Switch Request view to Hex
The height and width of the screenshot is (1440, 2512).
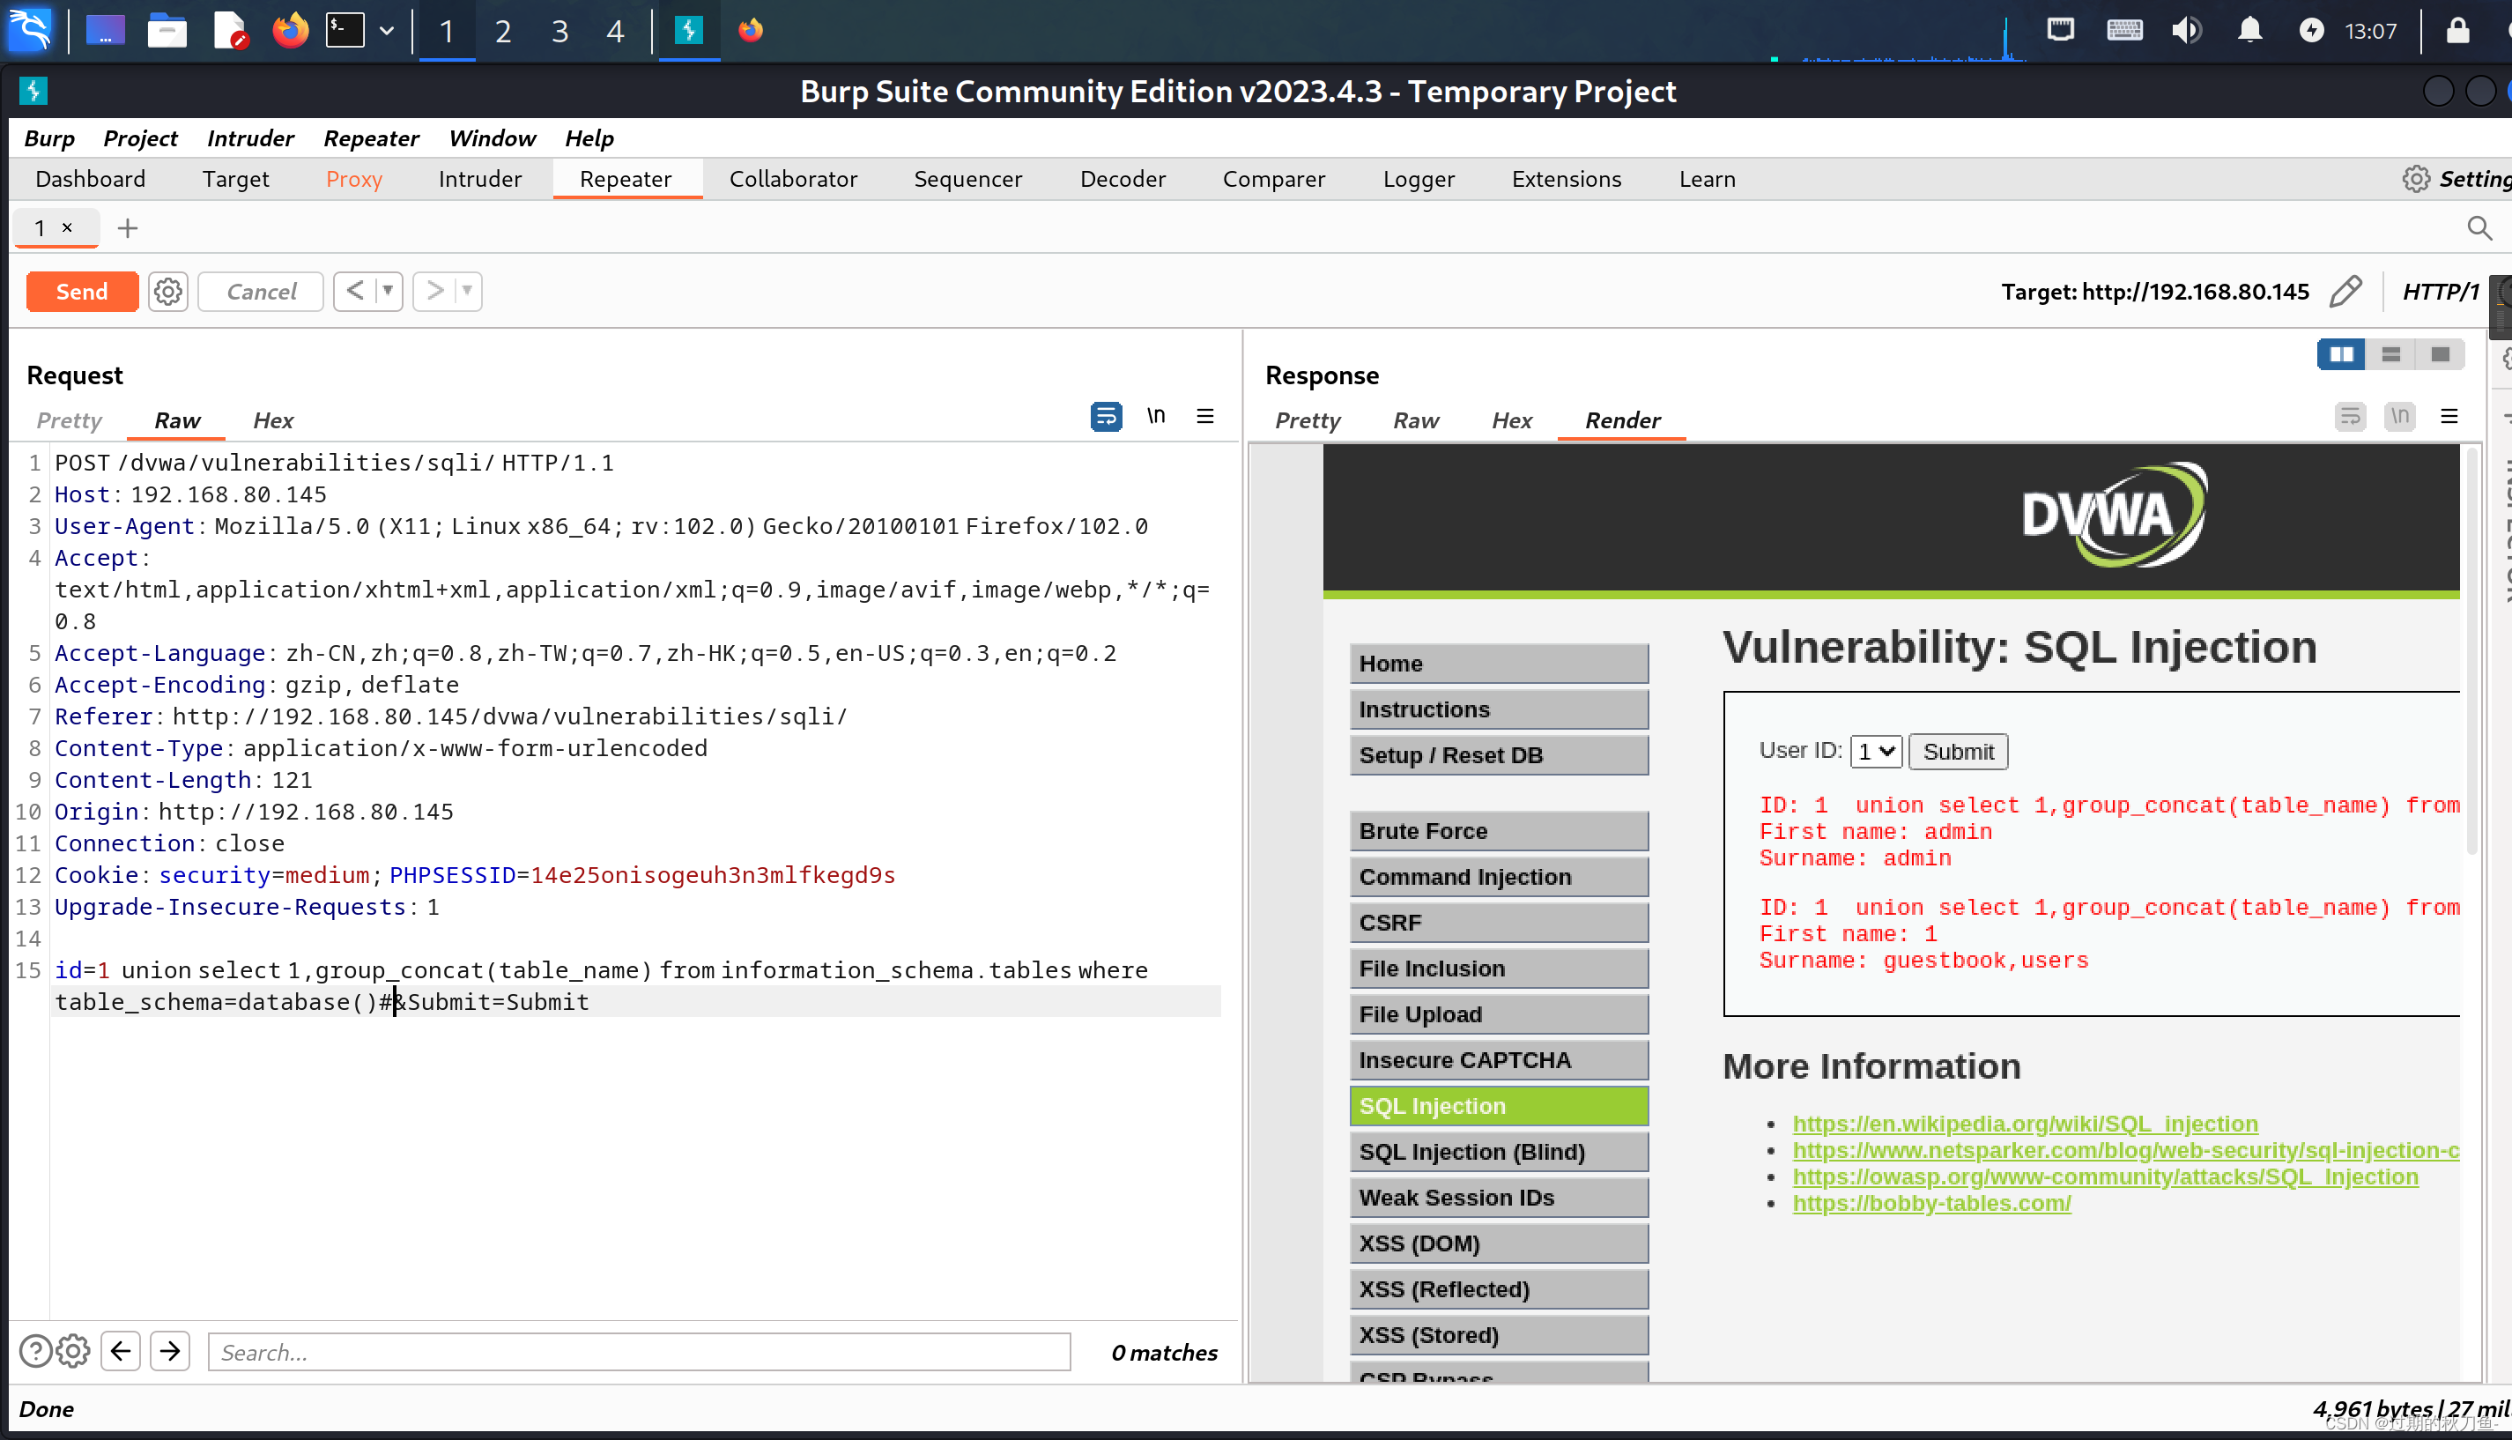point(273,420)
